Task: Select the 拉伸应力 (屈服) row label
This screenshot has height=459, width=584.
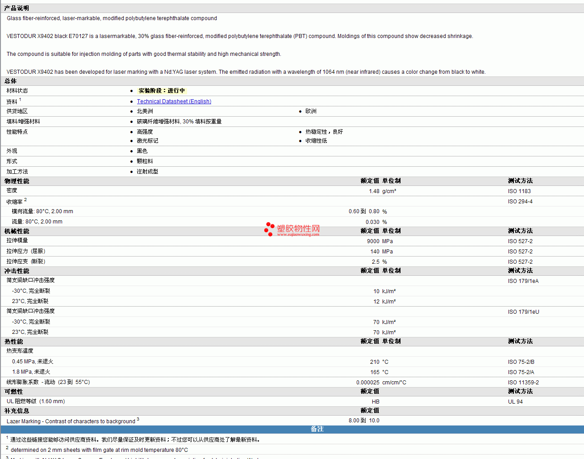Action: (x=26, y=251)
